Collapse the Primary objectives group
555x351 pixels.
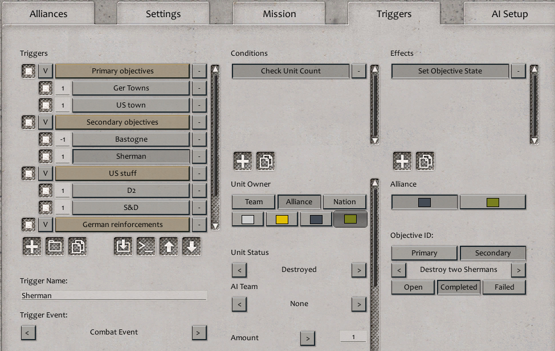click(x=46, y=71)
